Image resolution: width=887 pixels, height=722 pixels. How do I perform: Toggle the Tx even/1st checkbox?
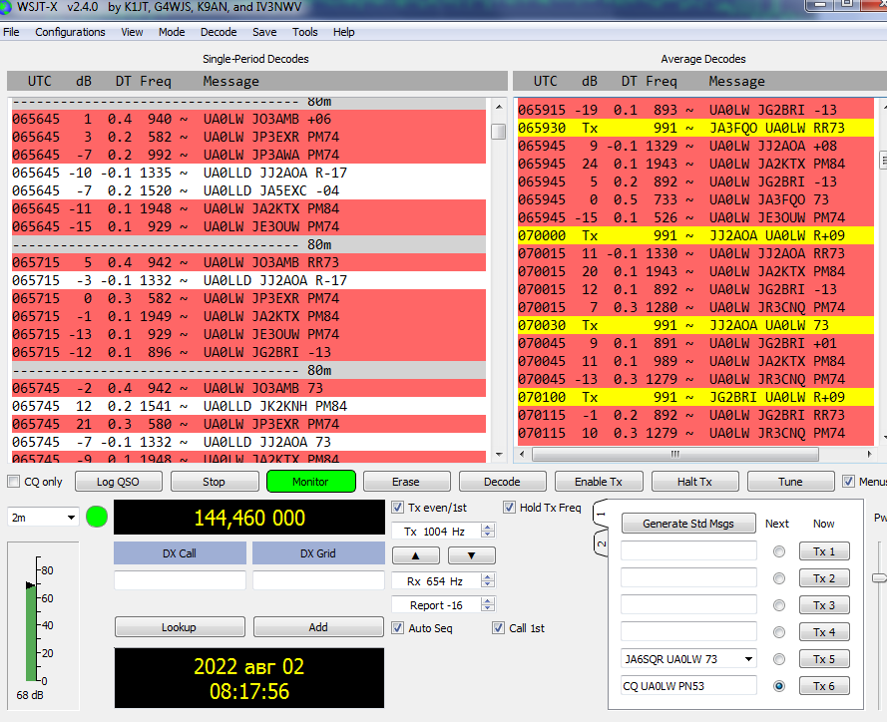398,508
